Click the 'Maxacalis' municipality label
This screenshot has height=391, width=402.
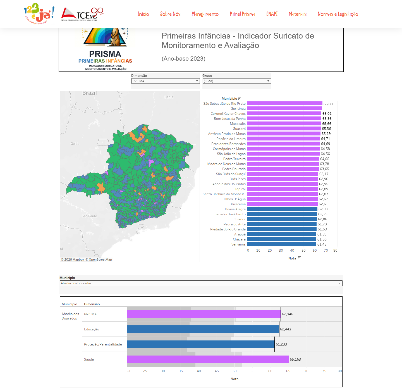[x=238, y=124]
